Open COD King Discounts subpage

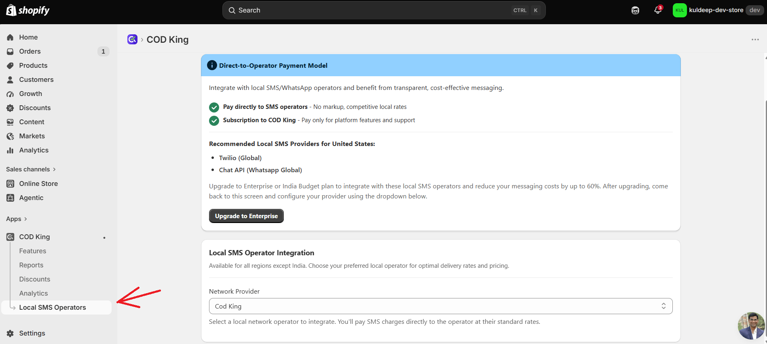(x=35, y=279)
